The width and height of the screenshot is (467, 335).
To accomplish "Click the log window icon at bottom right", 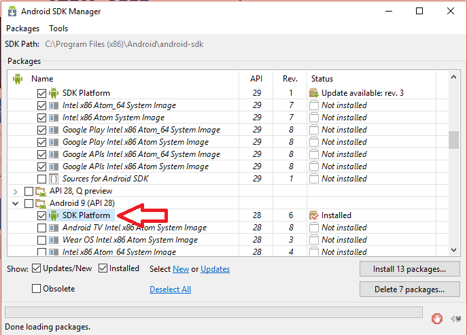I will (455, 319).
